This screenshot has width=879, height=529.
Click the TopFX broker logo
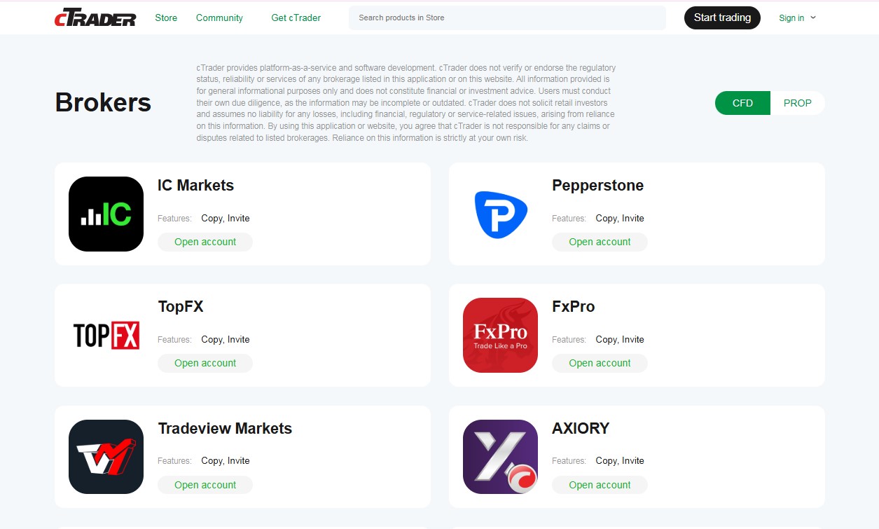106,335
